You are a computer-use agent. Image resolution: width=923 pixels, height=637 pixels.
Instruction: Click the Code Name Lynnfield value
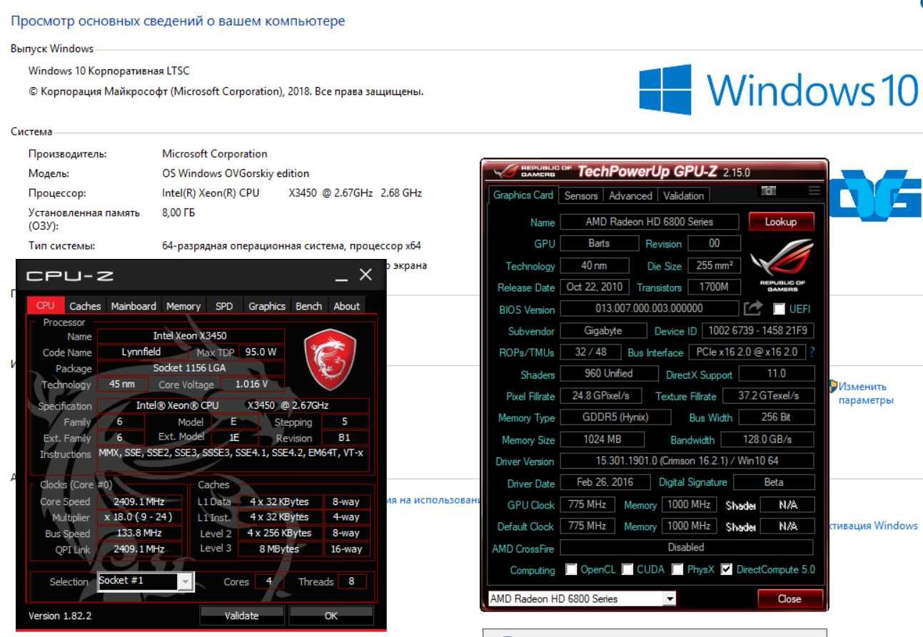(x=141, y=352)
